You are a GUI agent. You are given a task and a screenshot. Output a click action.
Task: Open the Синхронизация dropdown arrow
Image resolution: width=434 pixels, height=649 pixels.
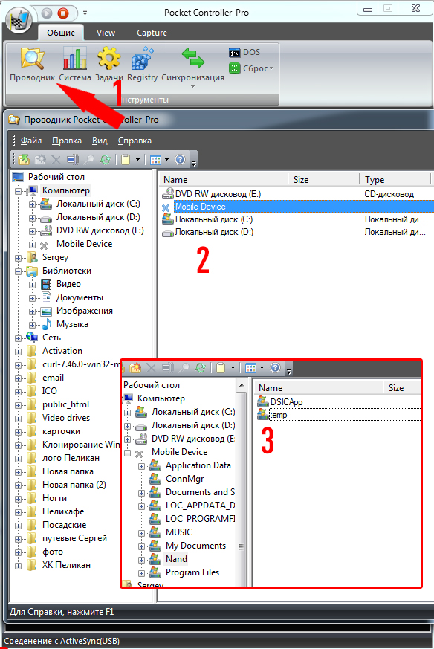192,86
